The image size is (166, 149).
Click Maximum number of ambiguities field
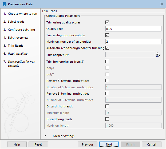pos(133,42)
